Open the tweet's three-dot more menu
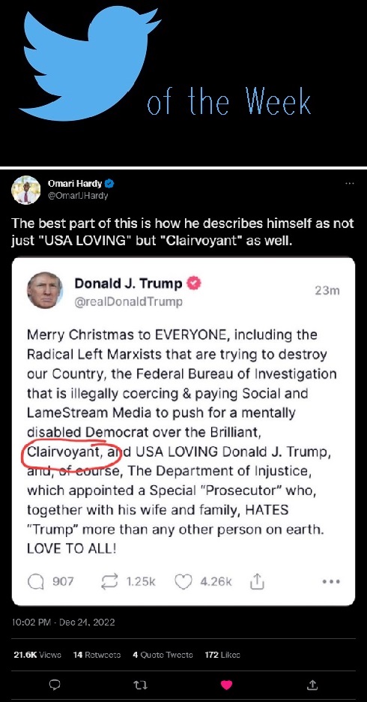 pyautogui.click(x=350, y=183)
